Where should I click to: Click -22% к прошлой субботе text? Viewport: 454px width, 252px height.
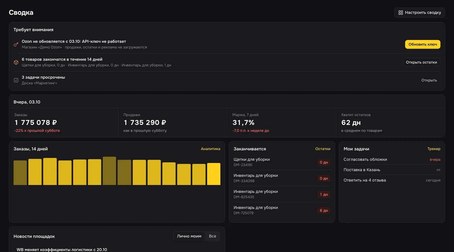pos(37,131)
